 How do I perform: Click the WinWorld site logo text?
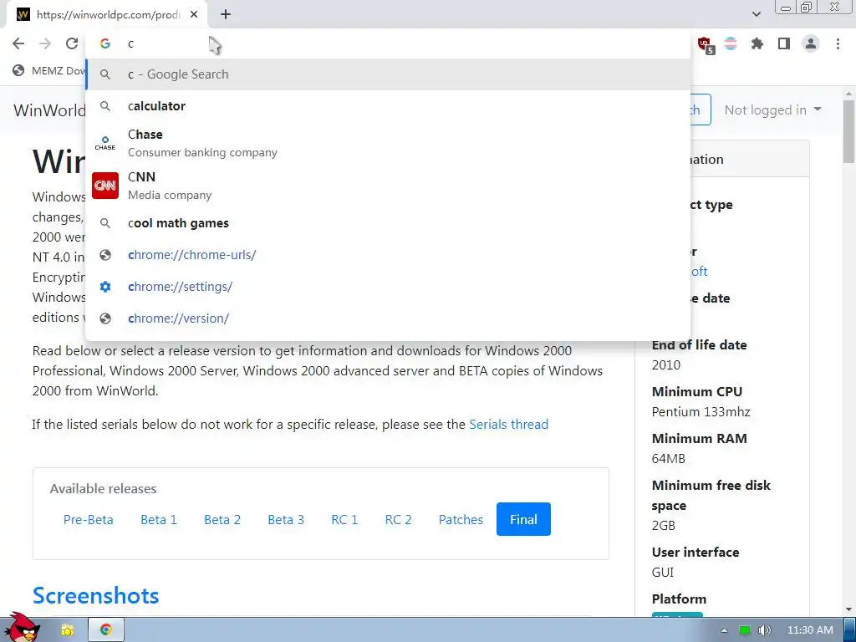[x=49, y=110]
